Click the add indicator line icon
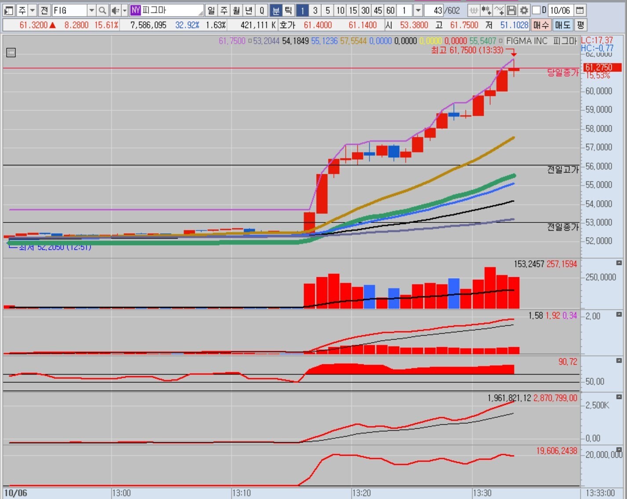Image resolution: width=627 pixels, height=499 pixels. pyautogui.click(x=499, y=10)
